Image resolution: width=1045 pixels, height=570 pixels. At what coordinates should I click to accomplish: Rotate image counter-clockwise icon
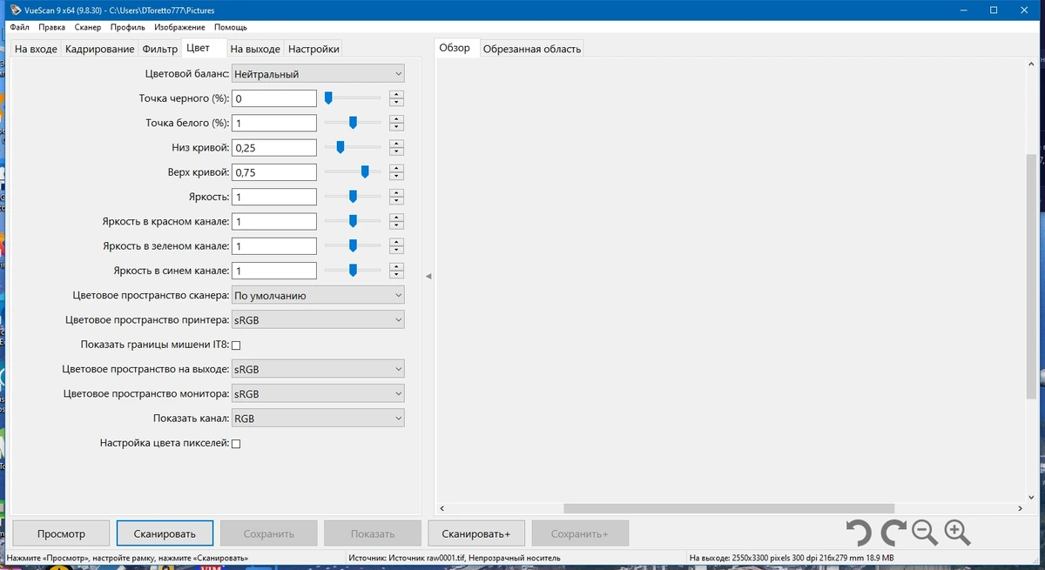860,533
